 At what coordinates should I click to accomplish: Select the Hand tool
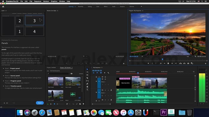[87, 87]
